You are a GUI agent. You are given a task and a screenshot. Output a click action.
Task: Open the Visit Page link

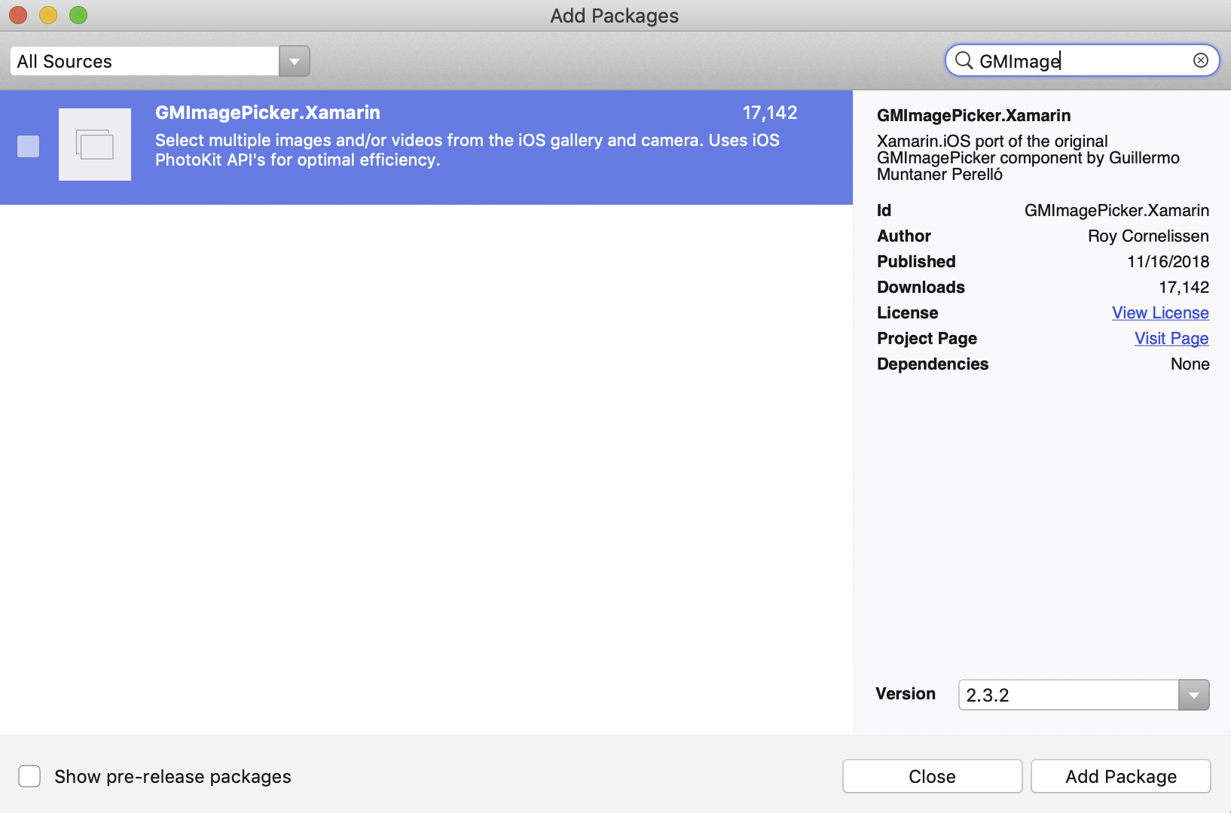tap(1171, 338)
